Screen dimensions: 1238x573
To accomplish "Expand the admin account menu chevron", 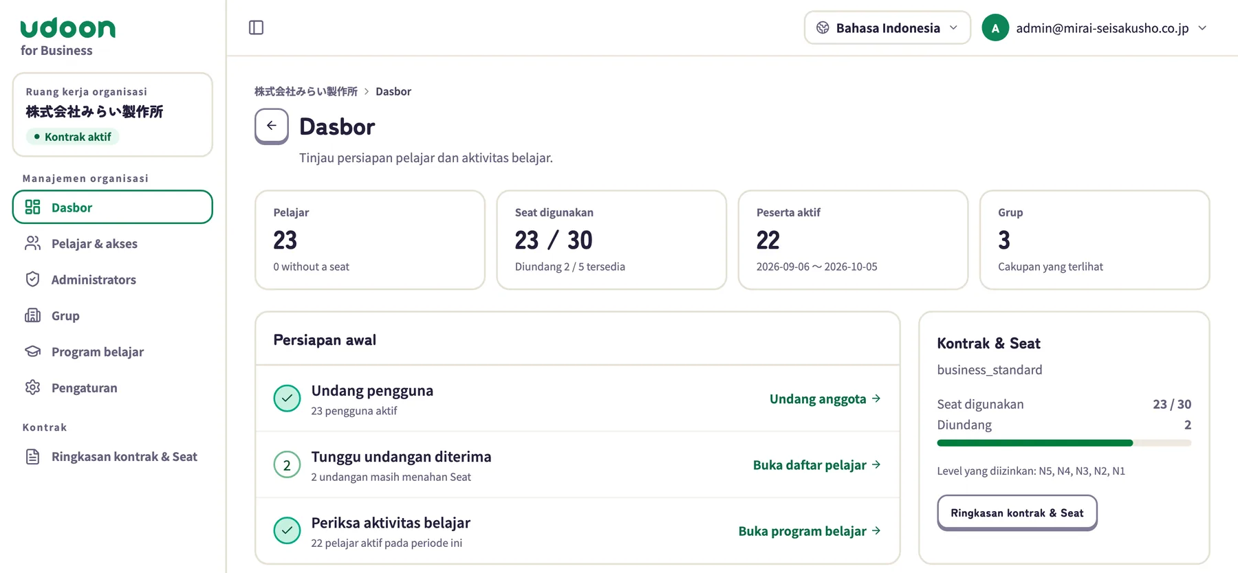I will pyautogui.click(x=1202, y=28).
